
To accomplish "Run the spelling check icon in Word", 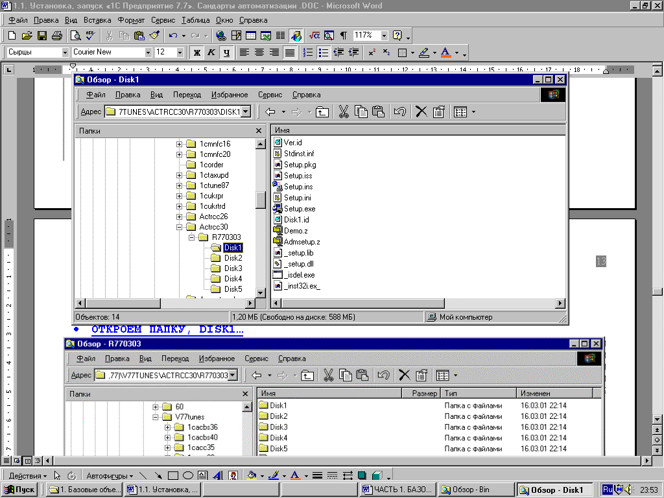I will [x=90, y=36].
